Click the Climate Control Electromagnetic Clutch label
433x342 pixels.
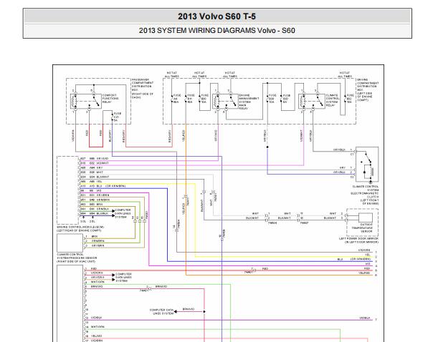[365, 195]
